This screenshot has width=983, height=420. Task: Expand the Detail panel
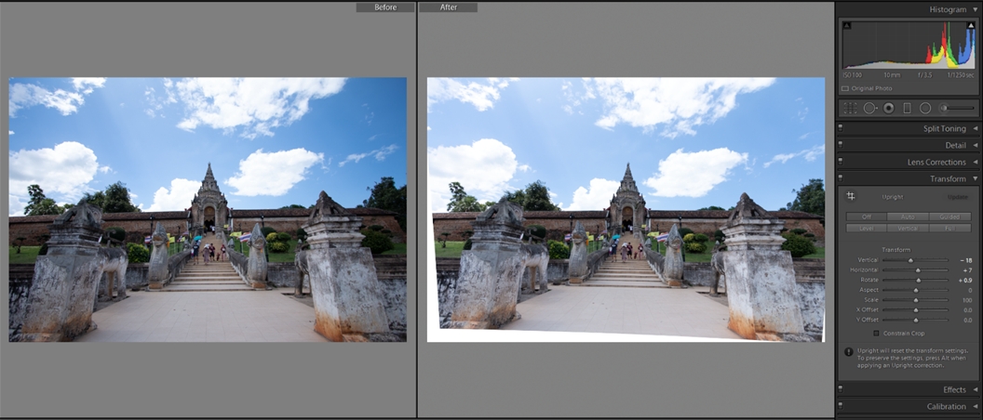(975, 145)
